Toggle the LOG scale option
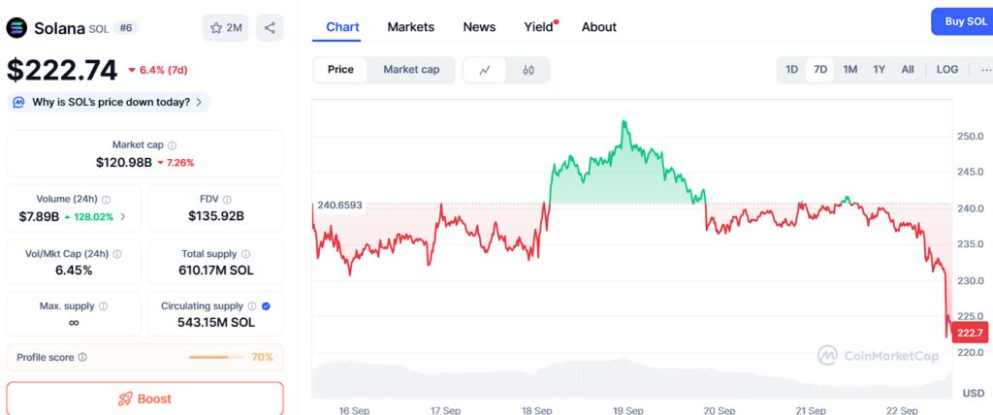The height and width of the screenshot is (415, 993). tap(946, 70)
